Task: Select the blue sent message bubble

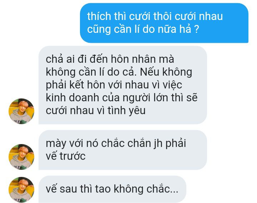Action: coord(164,23)
